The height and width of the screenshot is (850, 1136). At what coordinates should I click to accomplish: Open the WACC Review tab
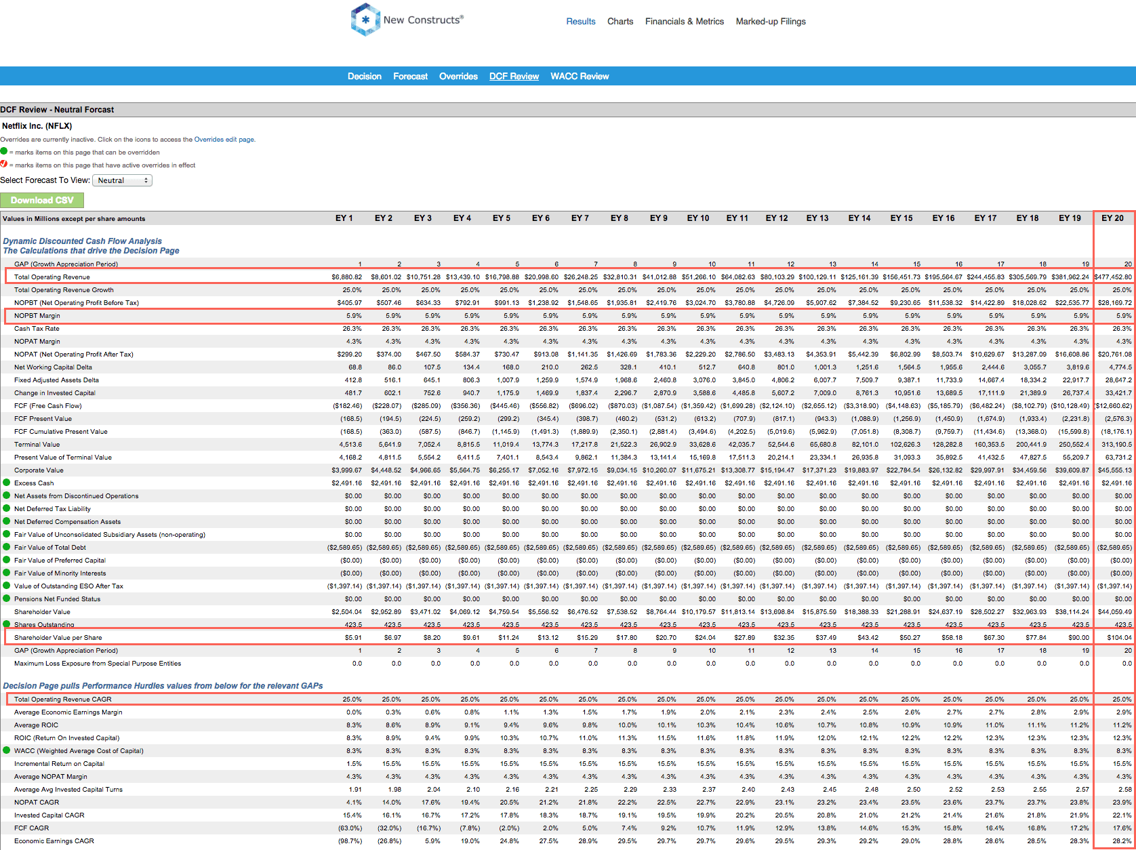(x=580, y=77)
